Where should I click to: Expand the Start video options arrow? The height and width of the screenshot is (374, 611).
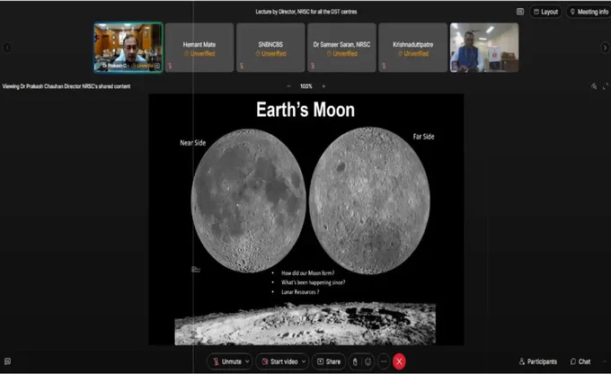304,362
